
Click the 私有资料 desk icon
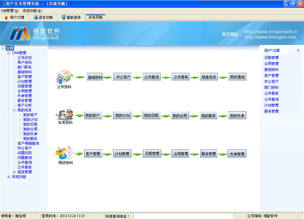65,114
